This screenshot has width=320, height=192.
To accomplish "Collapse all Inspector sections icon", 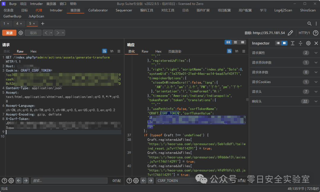I will coord(300,43).
